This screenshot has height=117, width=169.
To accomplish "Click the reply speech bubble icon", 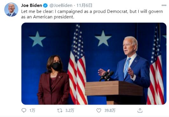I will [x=24, y=110].
